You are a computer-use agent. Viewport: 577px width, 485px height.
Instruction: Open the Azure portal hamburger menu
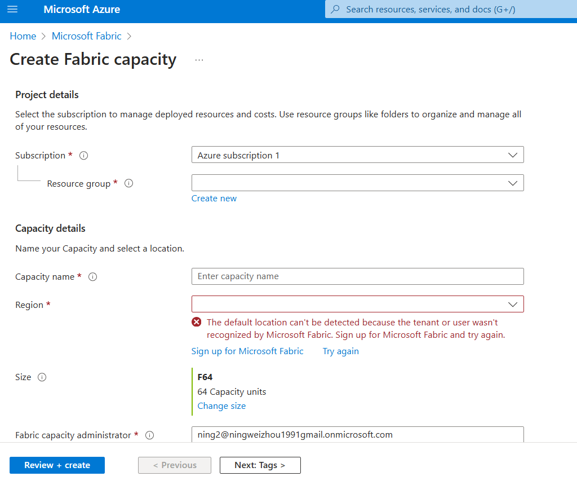tap(12, 10)
